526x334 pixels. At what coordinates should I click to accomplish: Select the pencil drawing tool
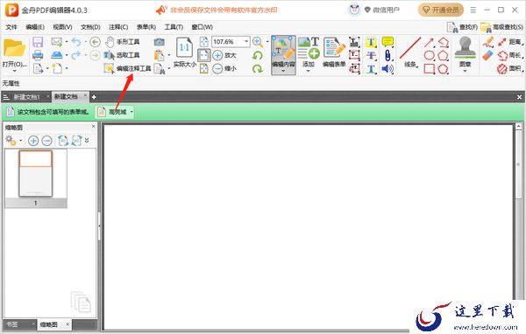(x=488, y=42)
